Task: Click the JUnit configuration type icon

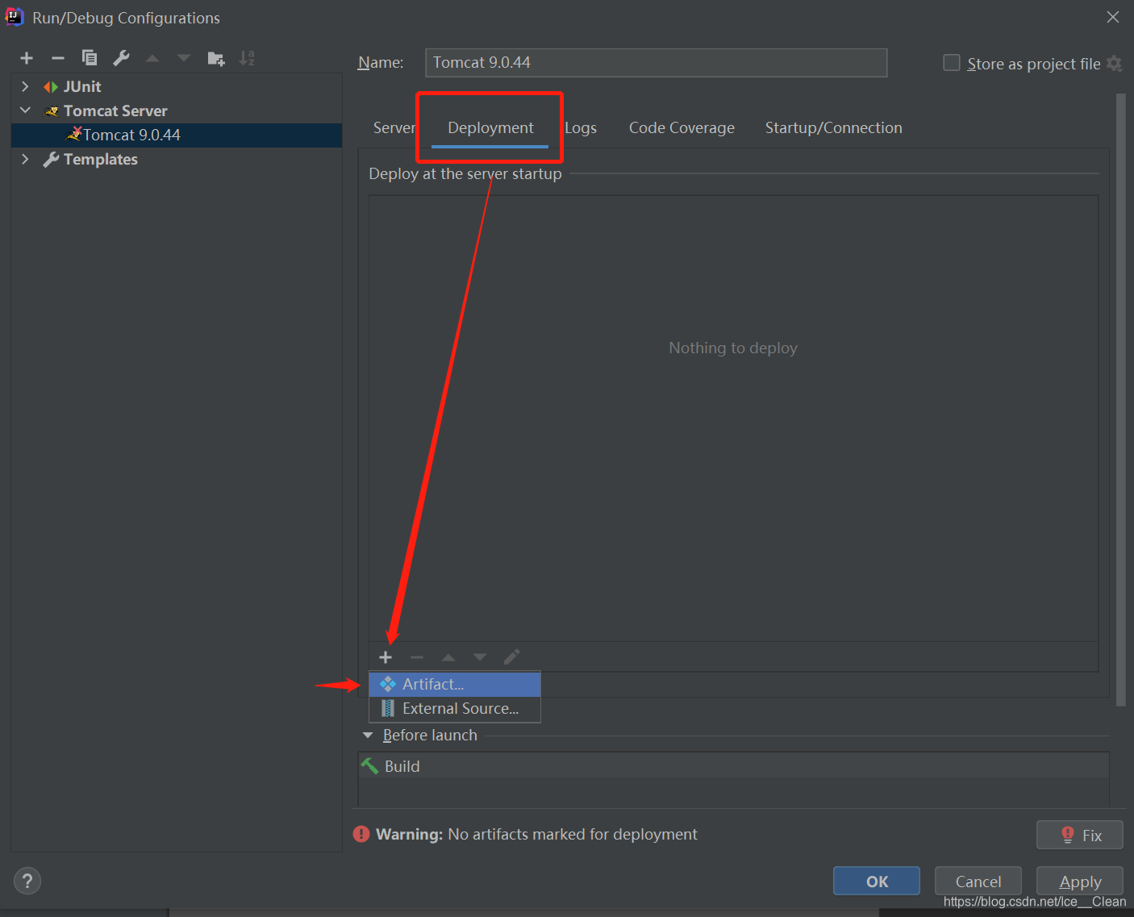Action: click(51, 87)
